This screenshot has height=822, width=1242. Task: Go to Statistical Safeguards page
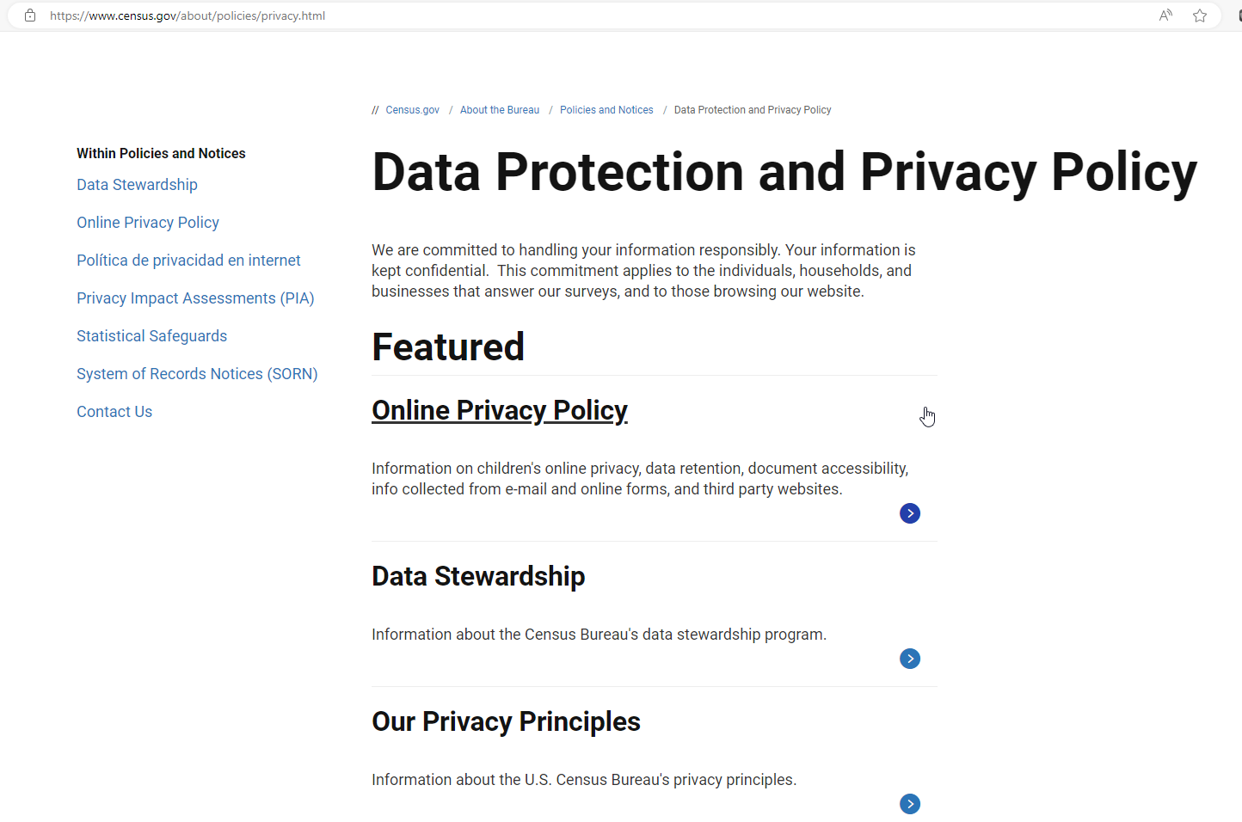[151, 336]
